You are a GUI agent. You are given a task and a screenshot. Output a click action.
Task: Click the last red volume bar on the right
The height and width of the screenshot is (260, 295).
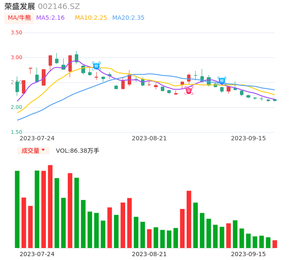pyautogui.click(x=275, y=244)
